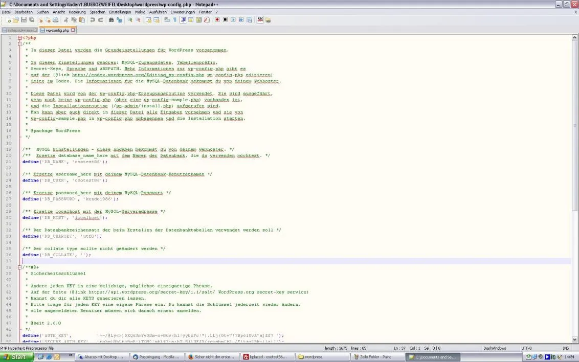This screenshot has width=579, height=362.
Task: Switch to Zeile Fehler - Paint window
Action: tap(378, 357)
